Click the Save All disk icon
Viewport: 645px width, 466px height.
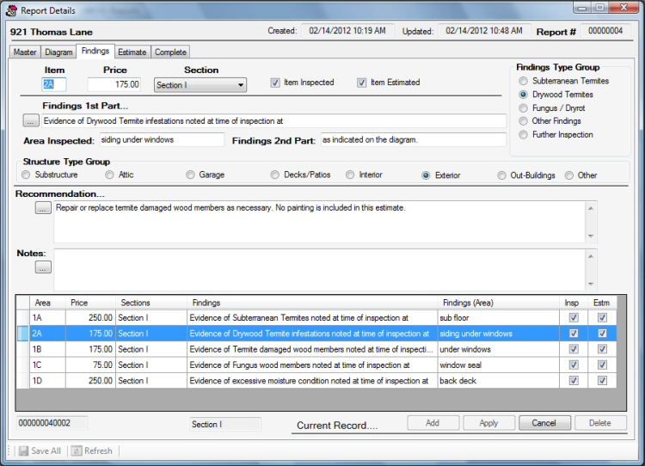point(23,451)
